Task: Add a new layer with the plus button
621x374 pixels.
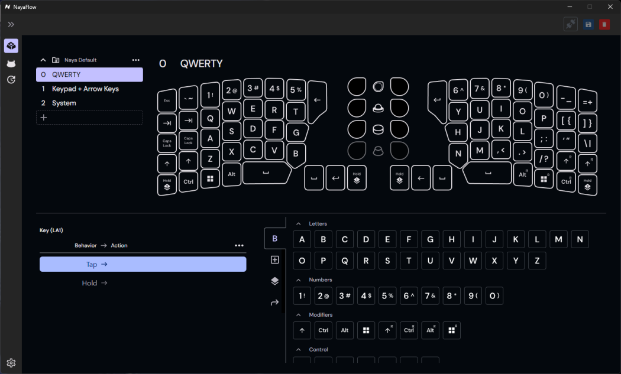Action: 44,117
